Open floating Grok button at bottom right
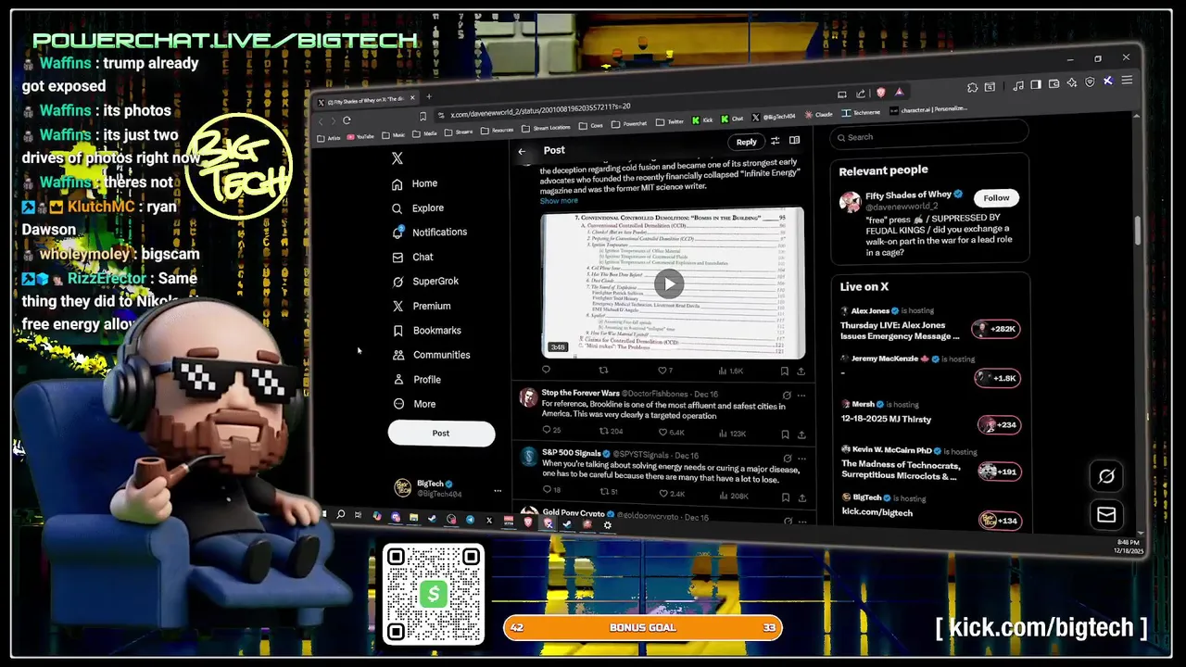Image resolution: width=1186 pixels, height=667 pixels. (x=1106, y=476)
